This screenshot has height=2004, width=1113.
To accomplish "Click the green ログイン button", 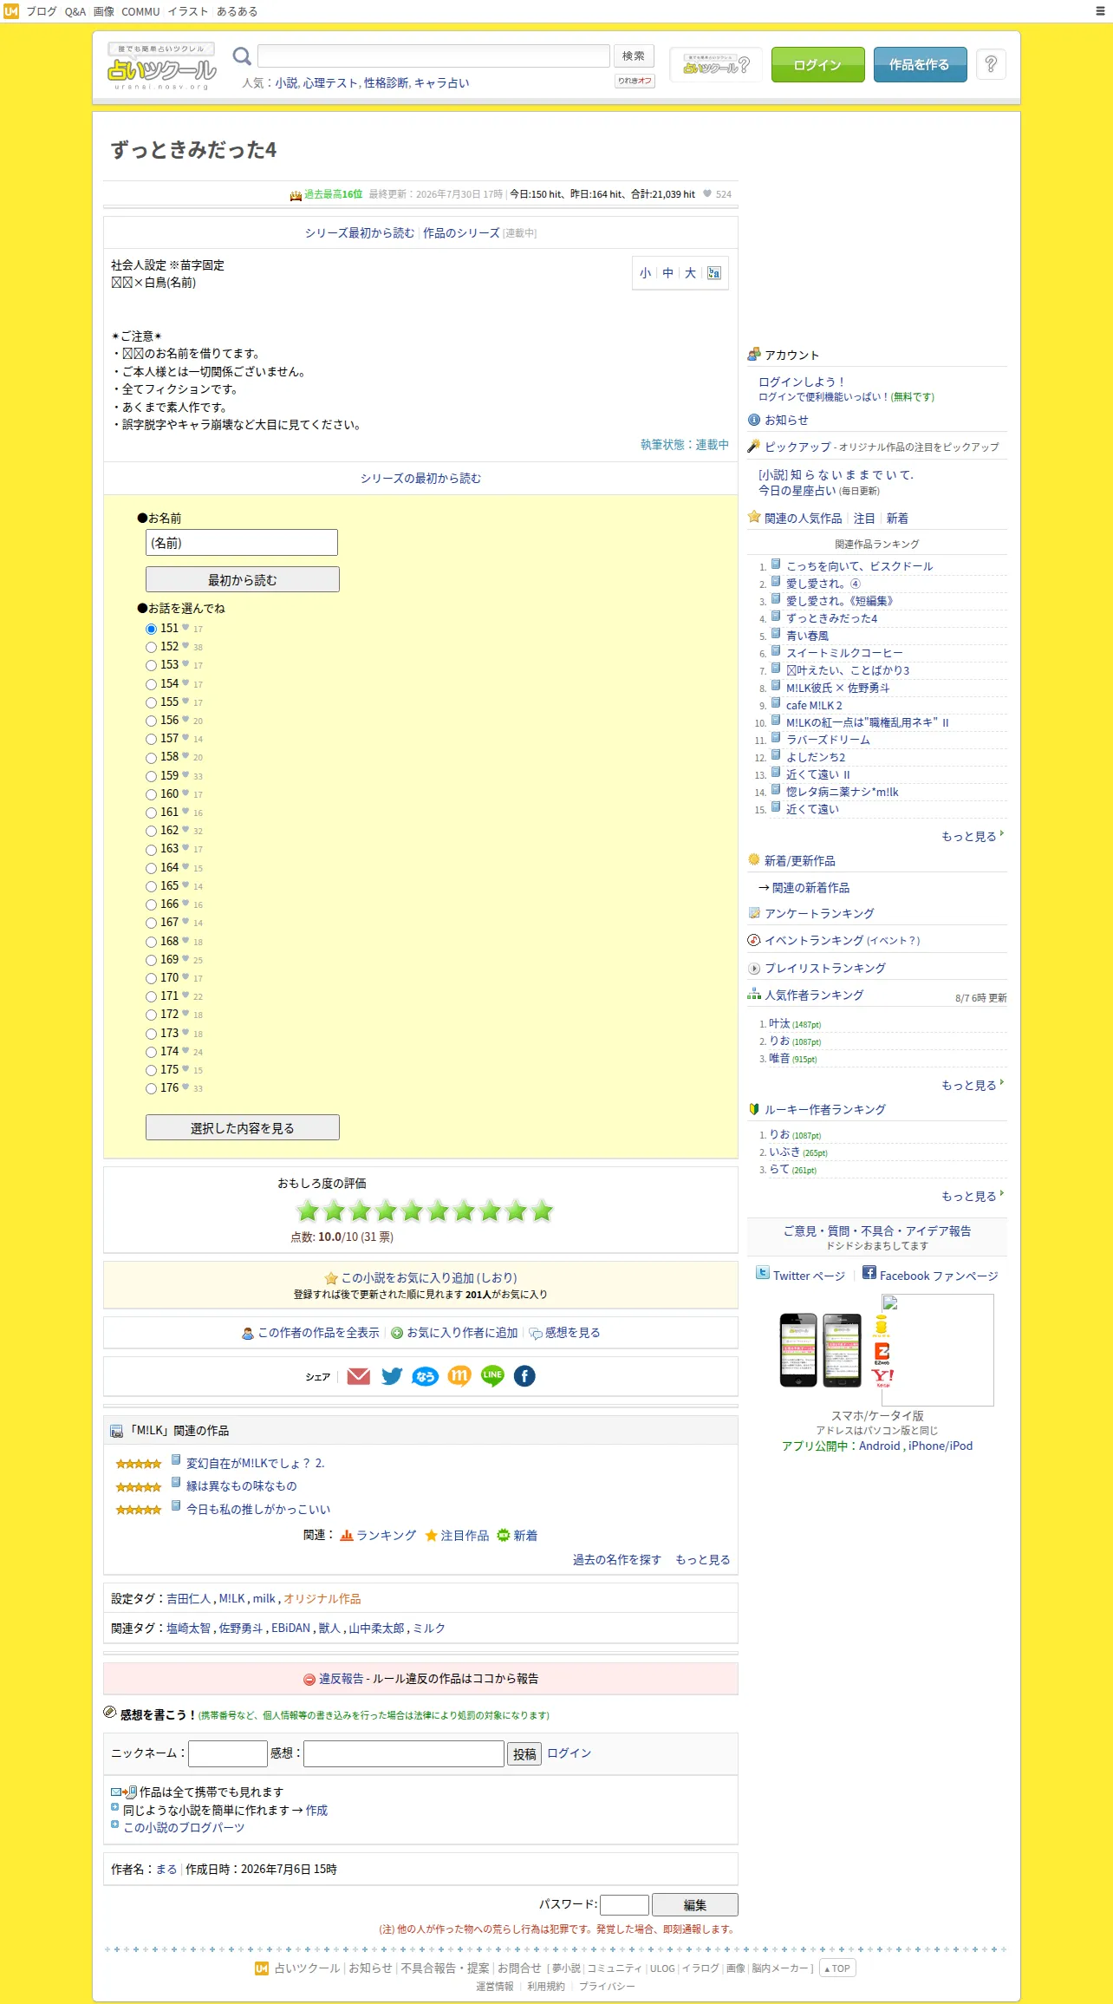I will 817,64.
